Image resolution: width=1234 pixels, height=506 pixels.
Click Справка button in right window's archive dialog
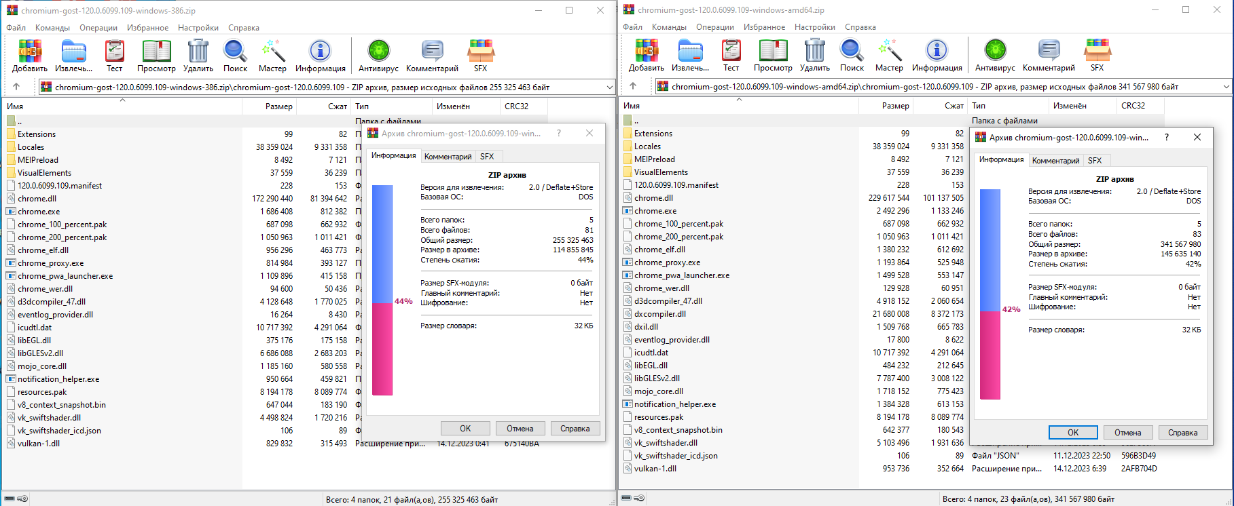tap(1183, 432)
